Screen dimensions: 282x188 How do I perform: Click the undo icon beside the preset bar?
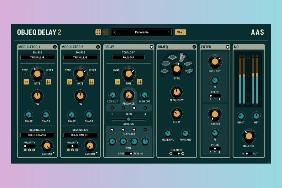[98, 32]
